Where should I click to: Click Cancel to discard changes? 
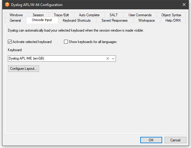coord(175,140)
